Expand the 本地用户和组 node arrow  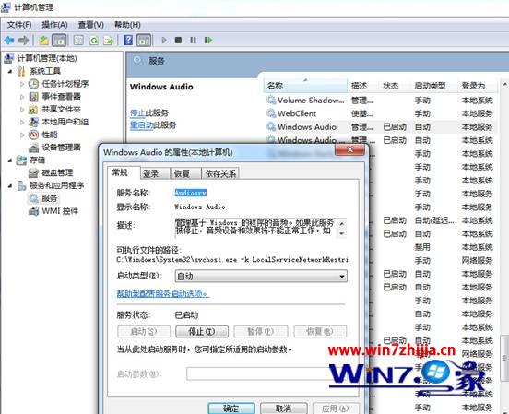click(x=22, y=122)
